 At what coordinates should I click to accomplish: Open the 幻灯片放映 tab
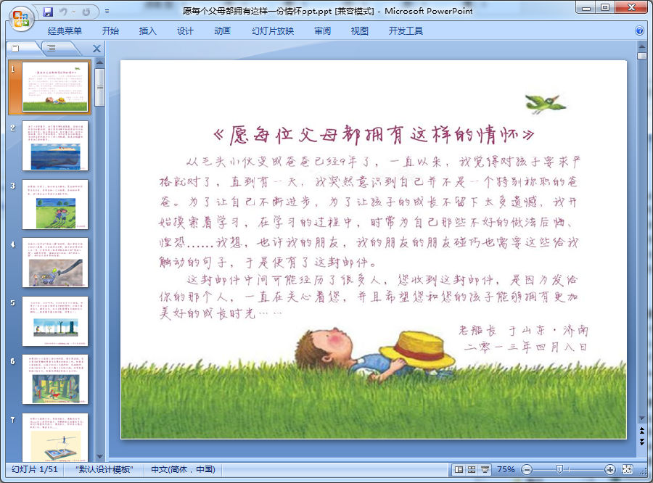[273, 30]
